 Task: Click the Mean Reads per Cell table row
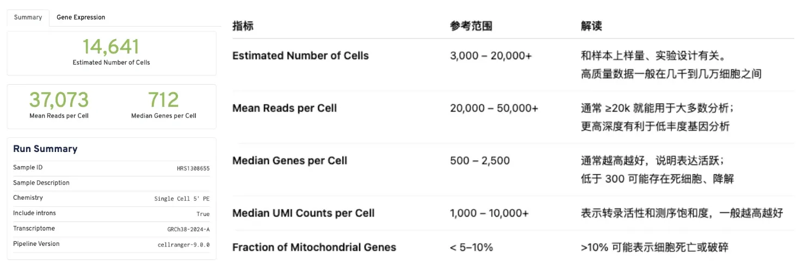pos(285,108)
